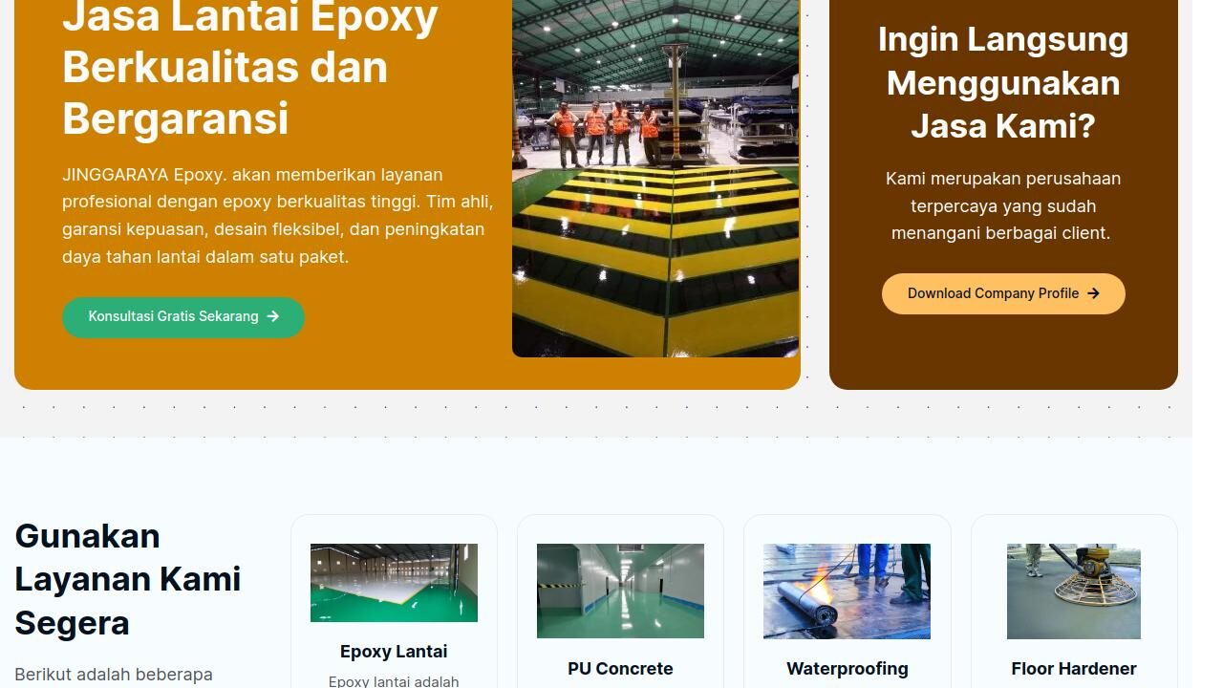The height and width of the screenshot is (688, 1223).
Task: Click the Gunakan Layanan Kami Segera heading
Action: [x=128, y=579]
